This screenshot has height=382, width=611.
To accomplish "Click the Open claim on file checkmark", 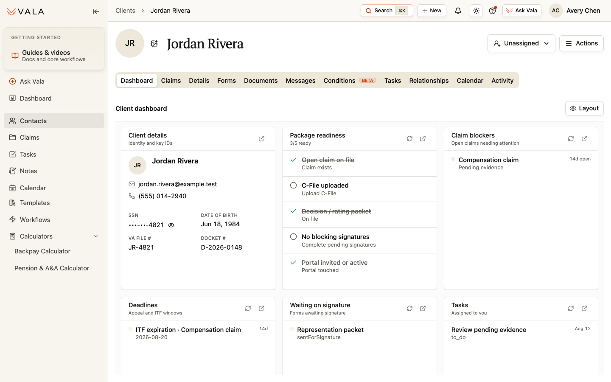I will point(293,160).
